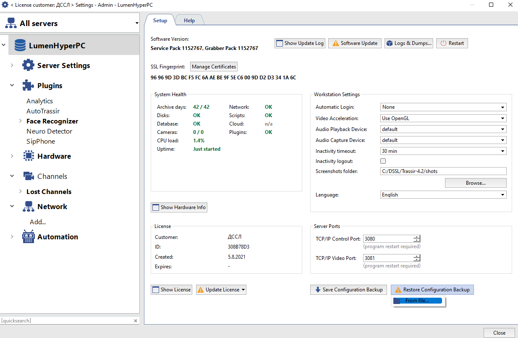
Task: Open the Audio Capture Device dropdown
Action: coord(502,140)
